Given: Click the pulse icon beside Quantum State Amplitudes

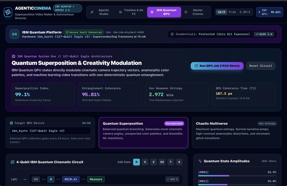Looking at the screenshot, I should point(200,161).
